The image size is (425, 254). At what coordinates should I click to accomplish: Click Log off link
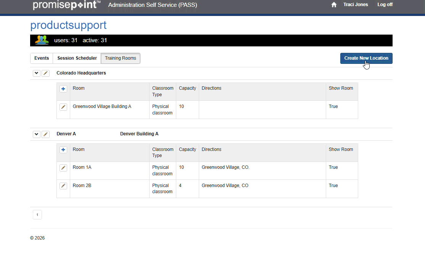[385, 5]
